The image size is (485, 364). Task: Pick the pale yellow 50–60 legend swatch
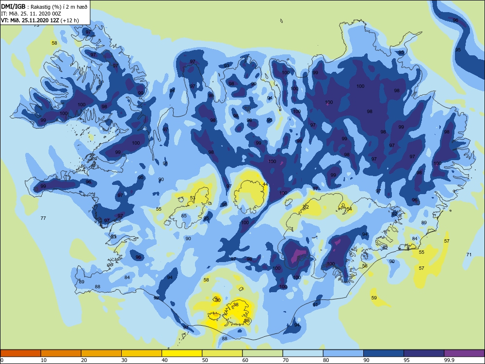[x=222, y=353]
